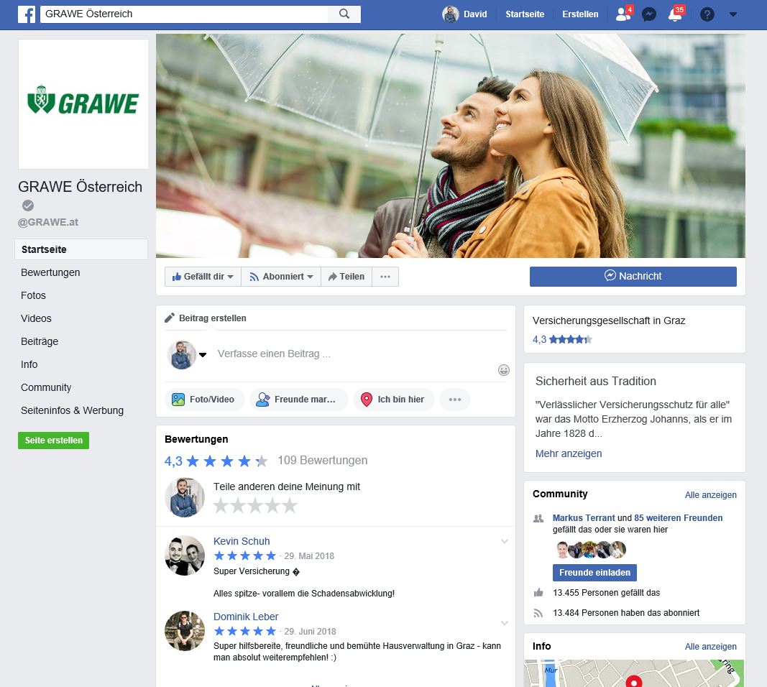Open the Abonniert dropdown
Screen dimensions: 767x687
click(x=280, y=277)
